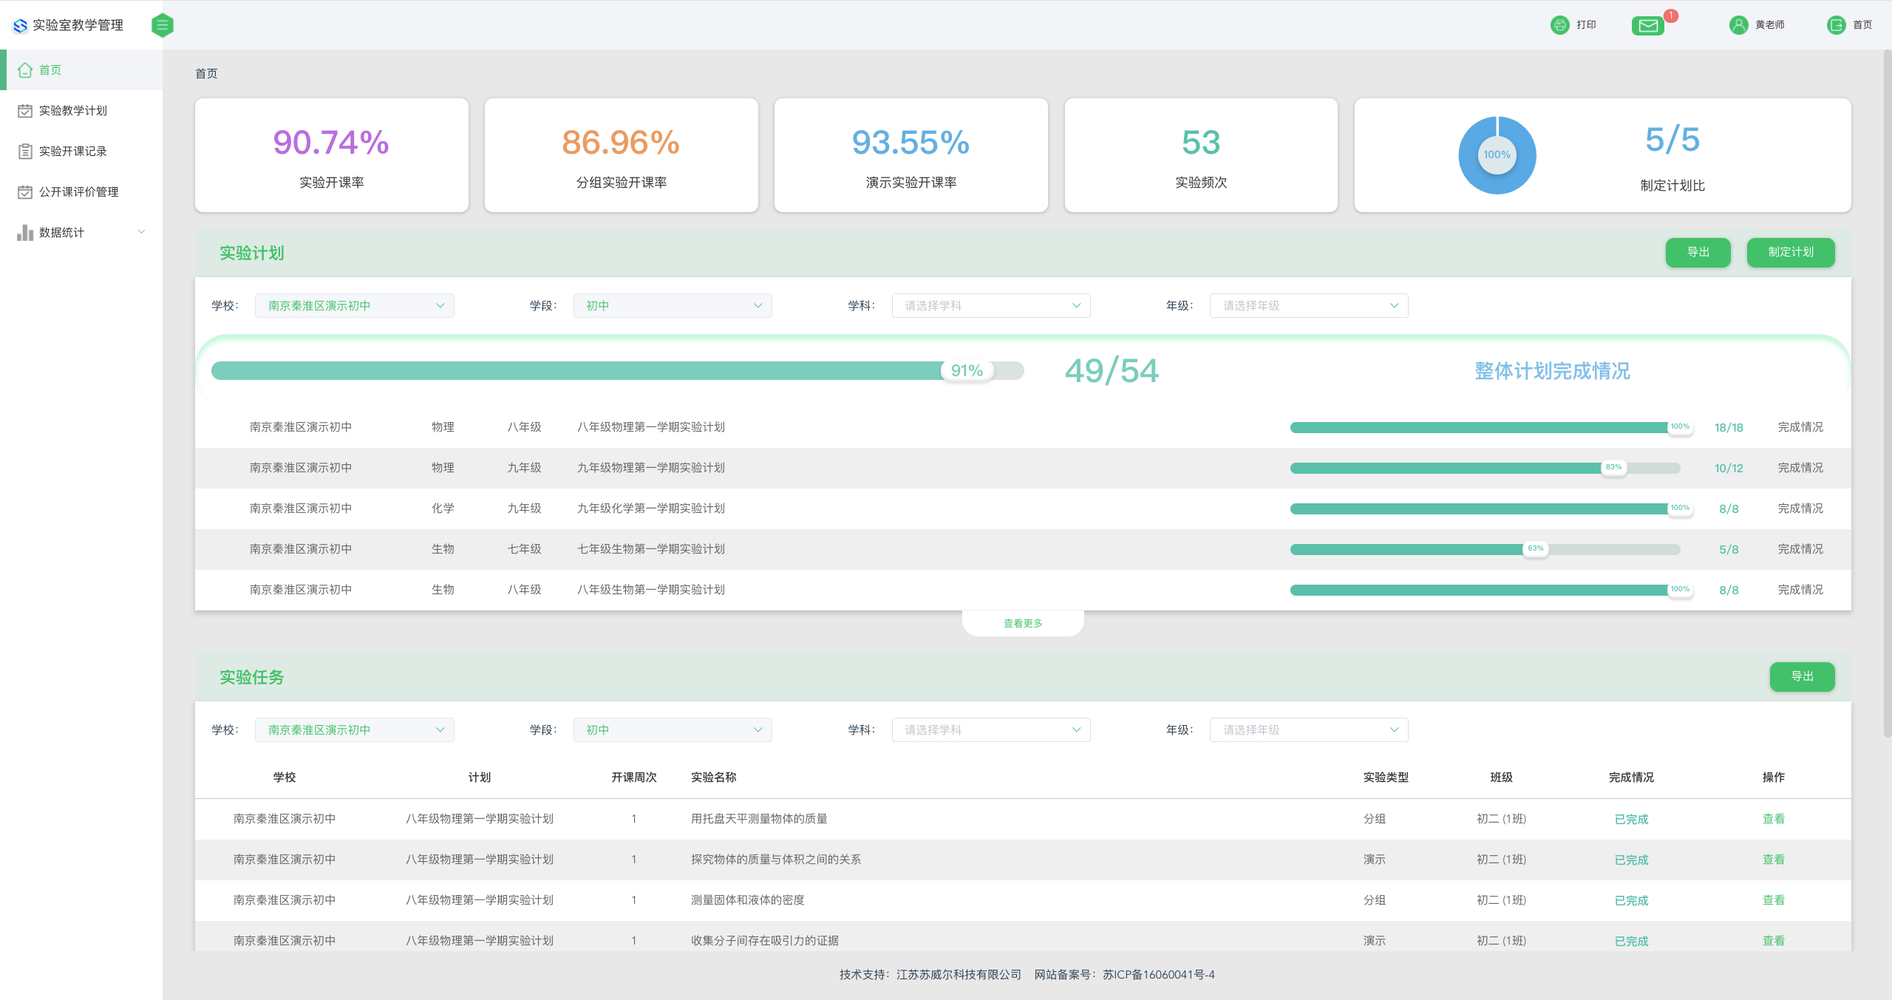Screen dimensions: 1892x1000
Task: Click the 实验开课记录 clipboard icon
Action: [25, 152]
